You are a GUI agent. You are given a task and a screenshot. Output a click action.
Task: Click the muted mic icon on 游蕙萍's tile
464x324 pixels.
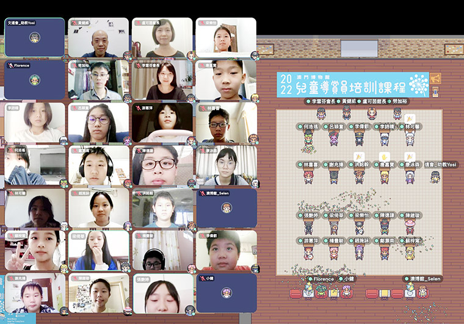tap(137, 107)
